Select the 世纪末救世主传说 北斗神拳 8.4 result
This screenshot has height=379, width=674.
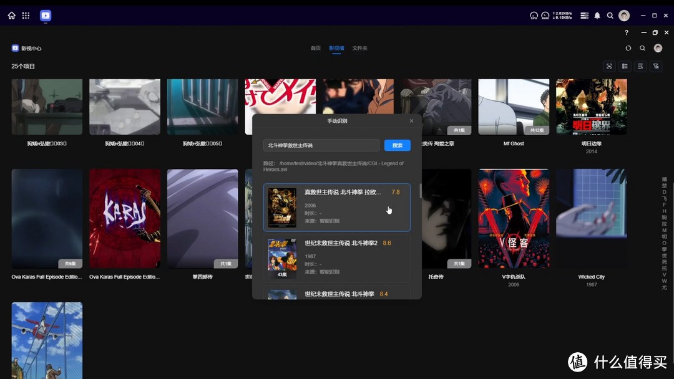point(336,292)
